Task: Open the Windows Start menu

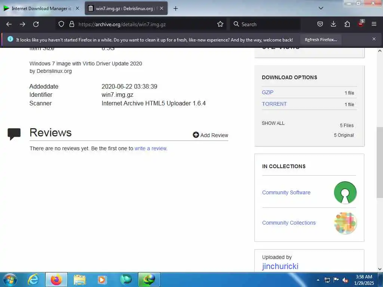Action: 10,280
